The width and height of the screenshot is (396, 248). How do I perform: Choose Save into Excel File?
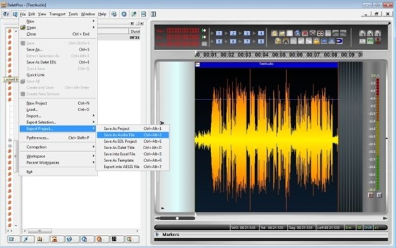coord(133,154)
